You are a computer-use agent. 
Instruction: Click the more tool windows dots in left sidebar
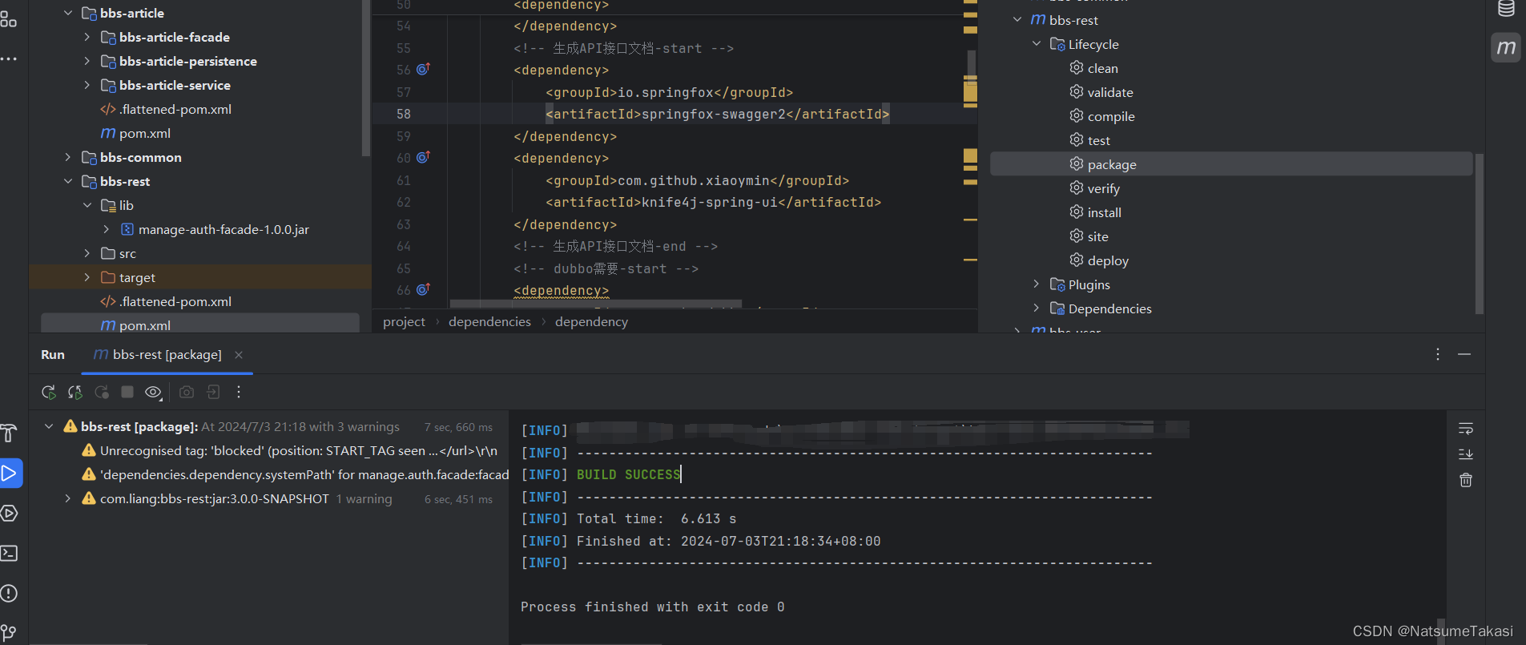[9, 59]
